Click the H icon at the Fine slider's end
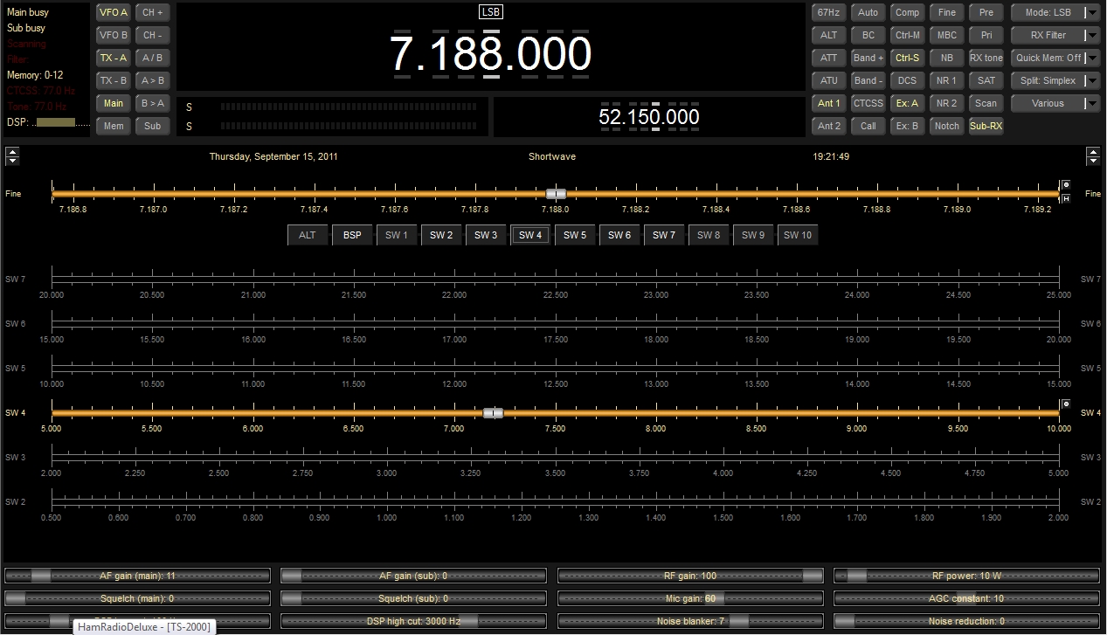This screenshot has width=1107, height=635. point(1066,198)
